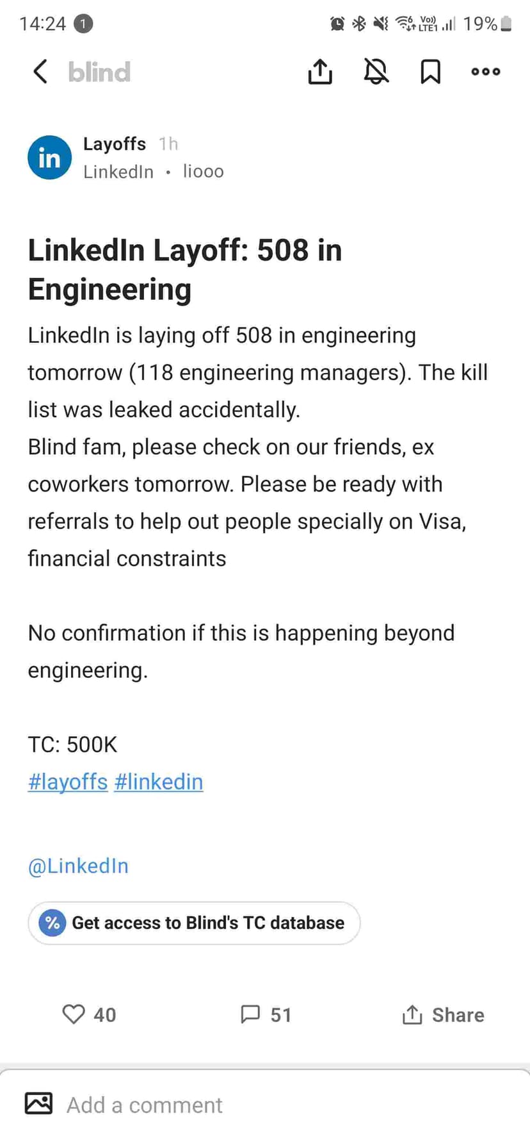Open the #linkedin hashtag

point(159,782)
